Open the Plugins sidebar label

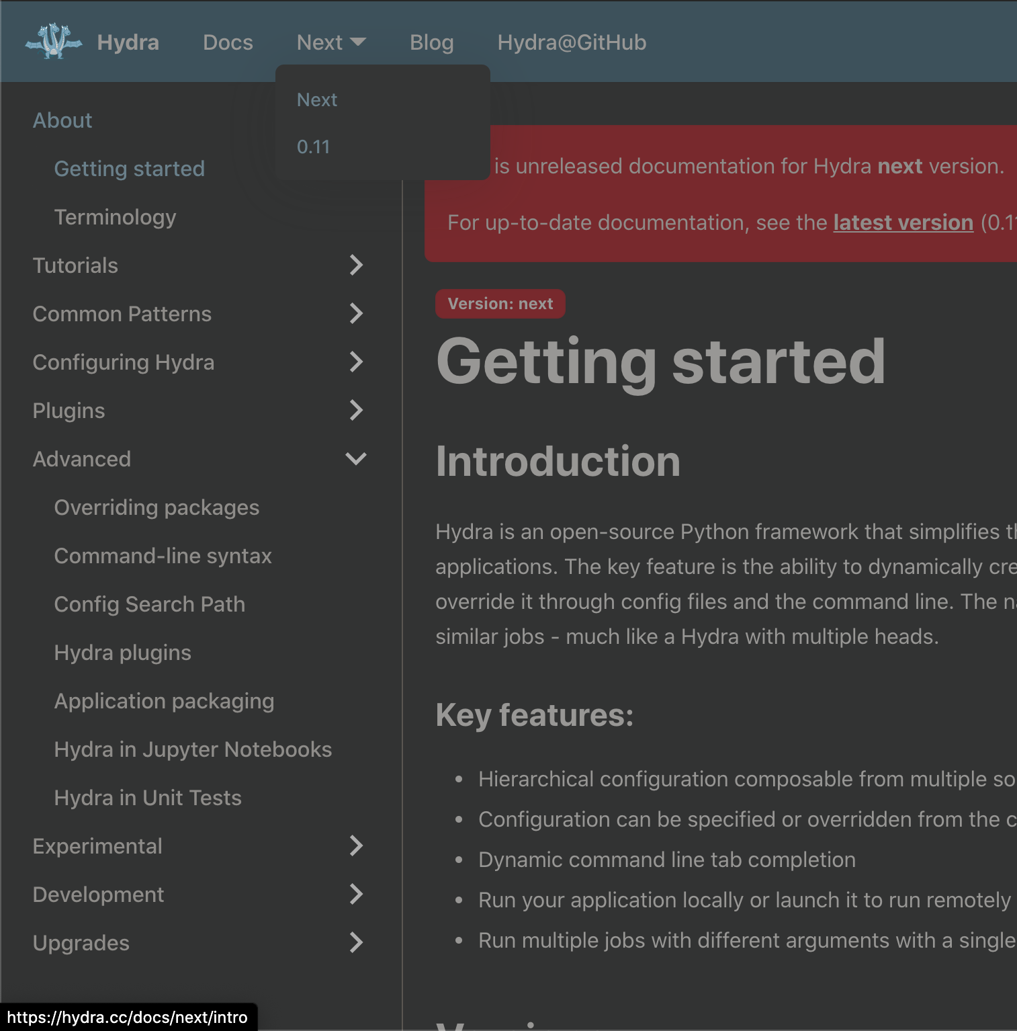pyautogui.click(x=69, y=411)
